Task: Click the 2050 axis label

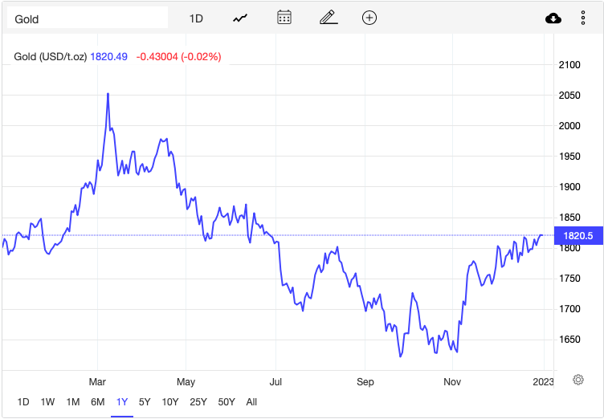Action: [569, 96]
